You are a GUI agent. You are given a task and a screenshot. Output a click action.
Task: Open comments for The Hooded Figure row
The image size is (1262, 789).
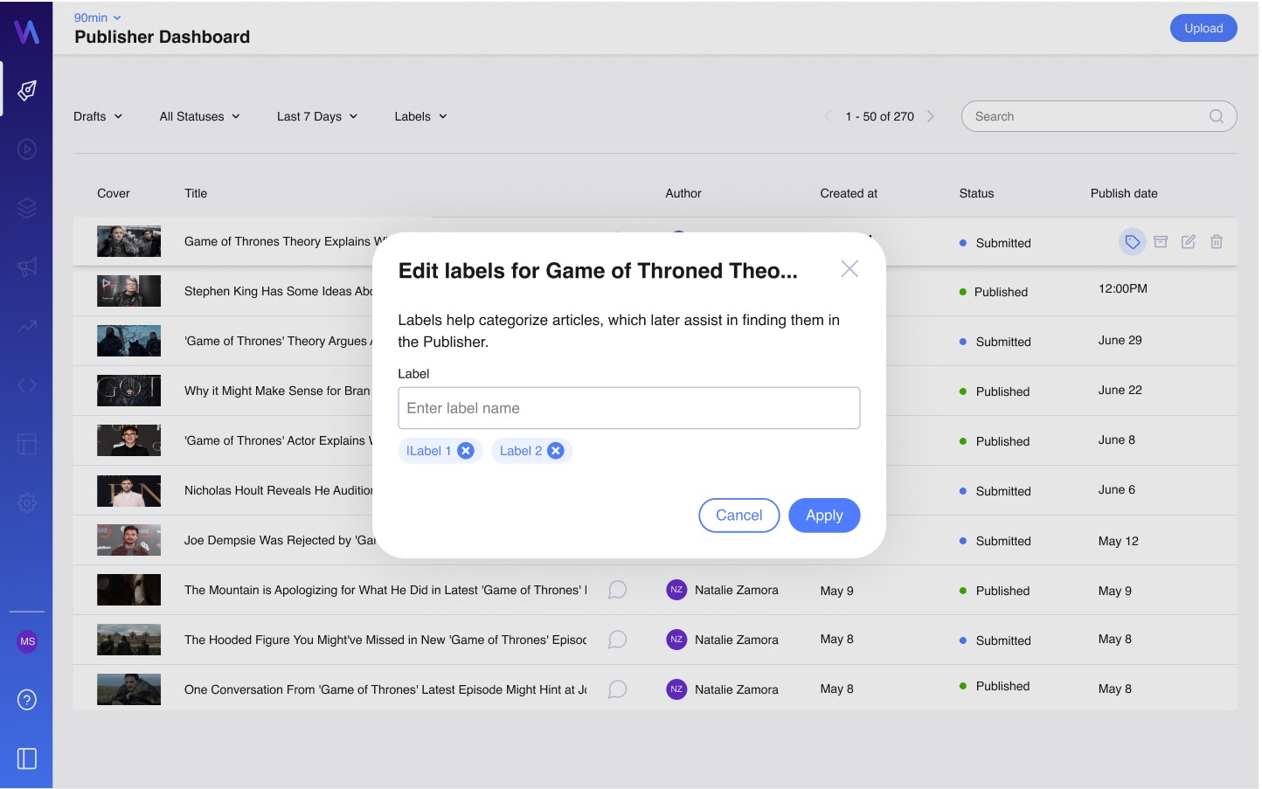click(618, 640)
